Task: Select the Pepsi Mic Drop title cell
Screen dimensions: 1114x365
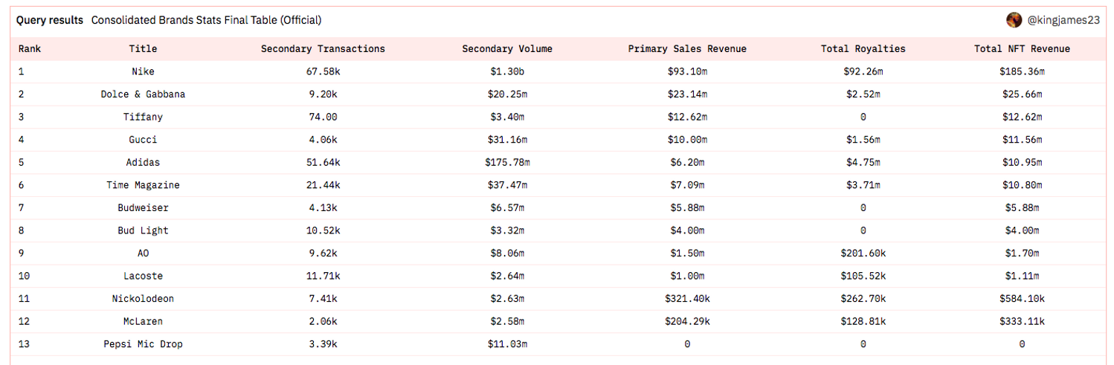Action: (x=143, y=344)
